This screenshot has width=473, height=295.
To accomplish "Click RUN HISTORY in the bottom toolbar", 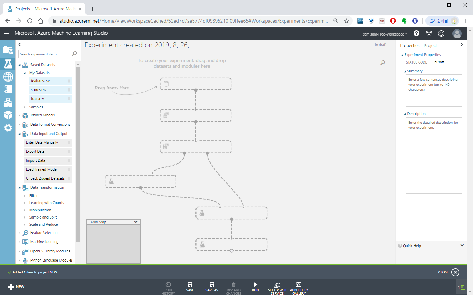I will (x=168, y=288).
